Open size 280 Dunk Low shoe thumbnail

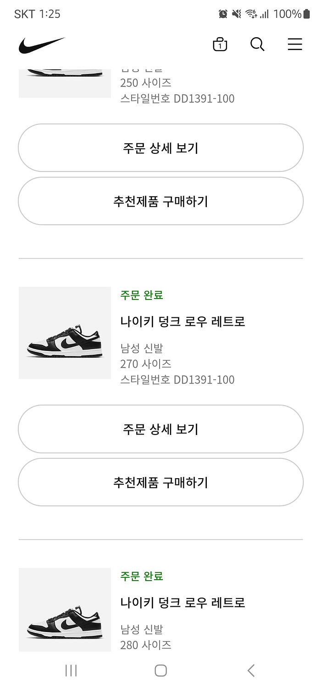coord(65,610)
